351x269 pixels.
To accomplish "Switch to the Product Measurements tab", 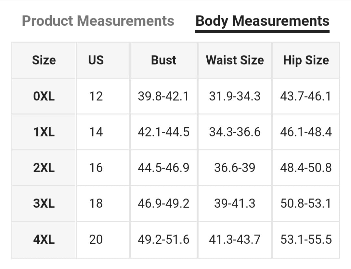I will pos(98,21).
